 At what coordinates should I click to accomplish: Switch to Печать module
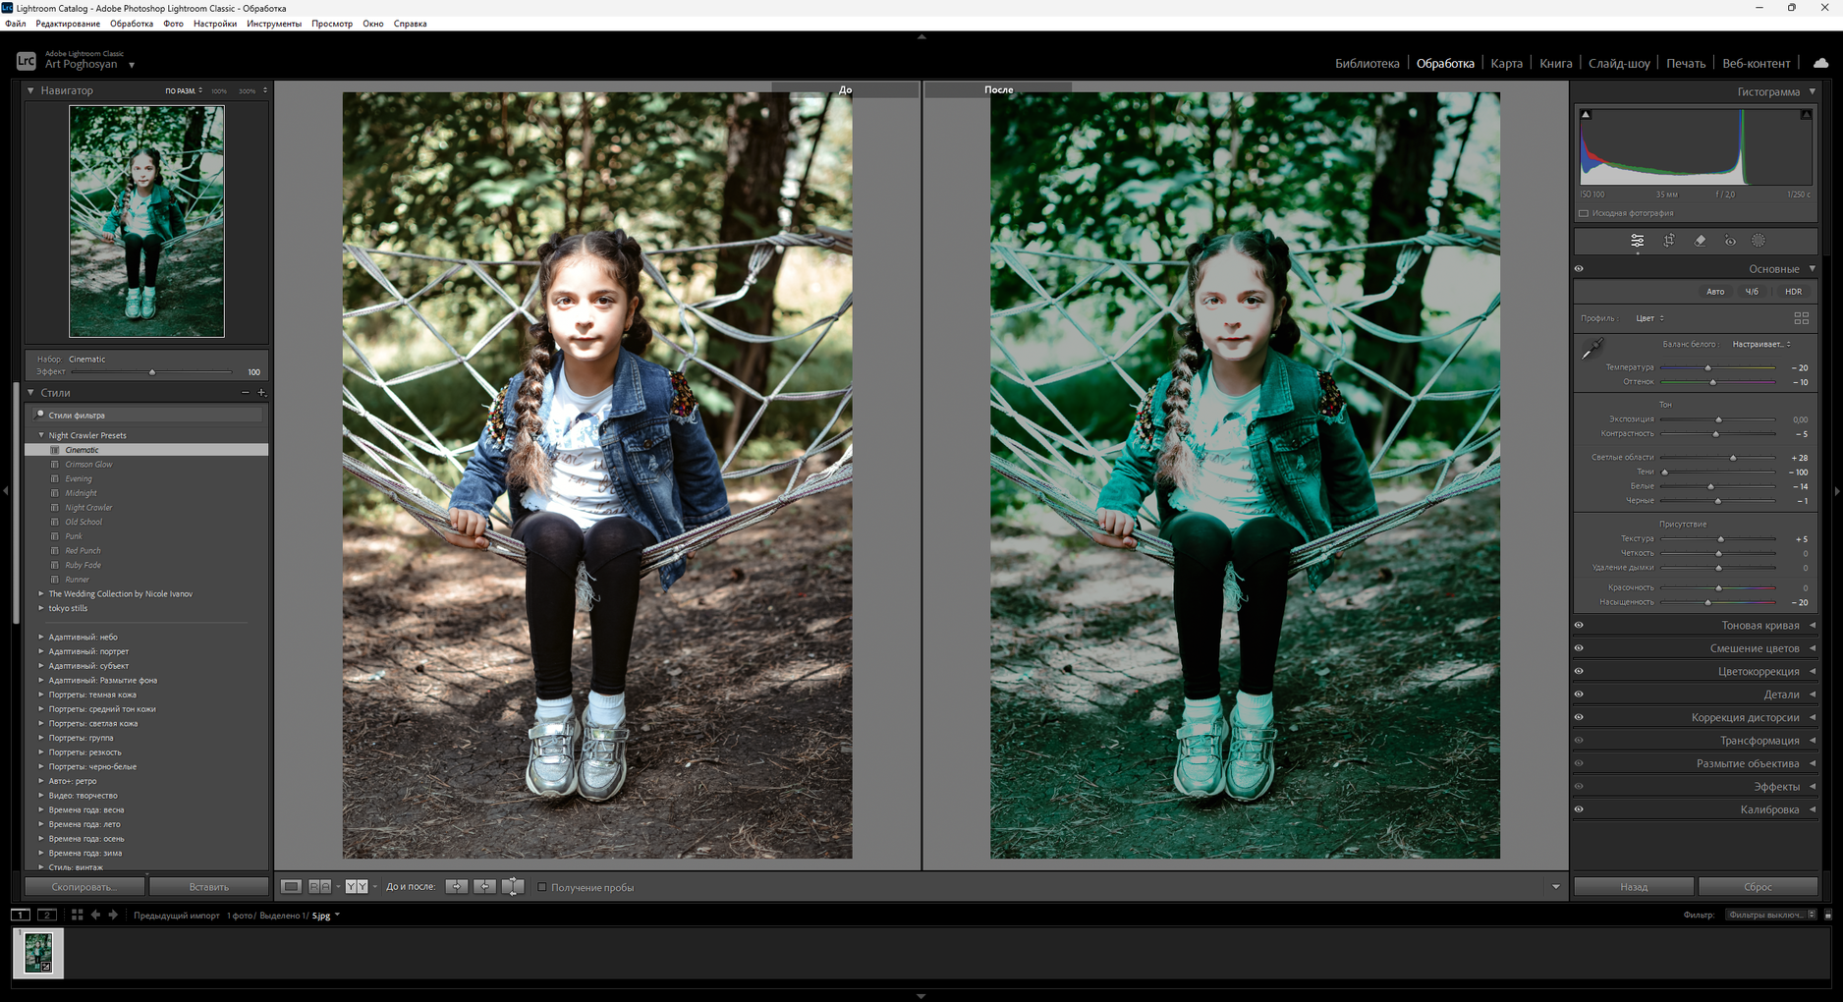point(1686,64)
